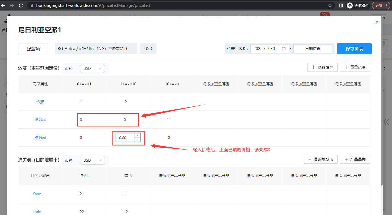Image resolution: width=392 pixels, height=215 pixels.
Task: Close the price list dialog with X
Action: (377, 22)
